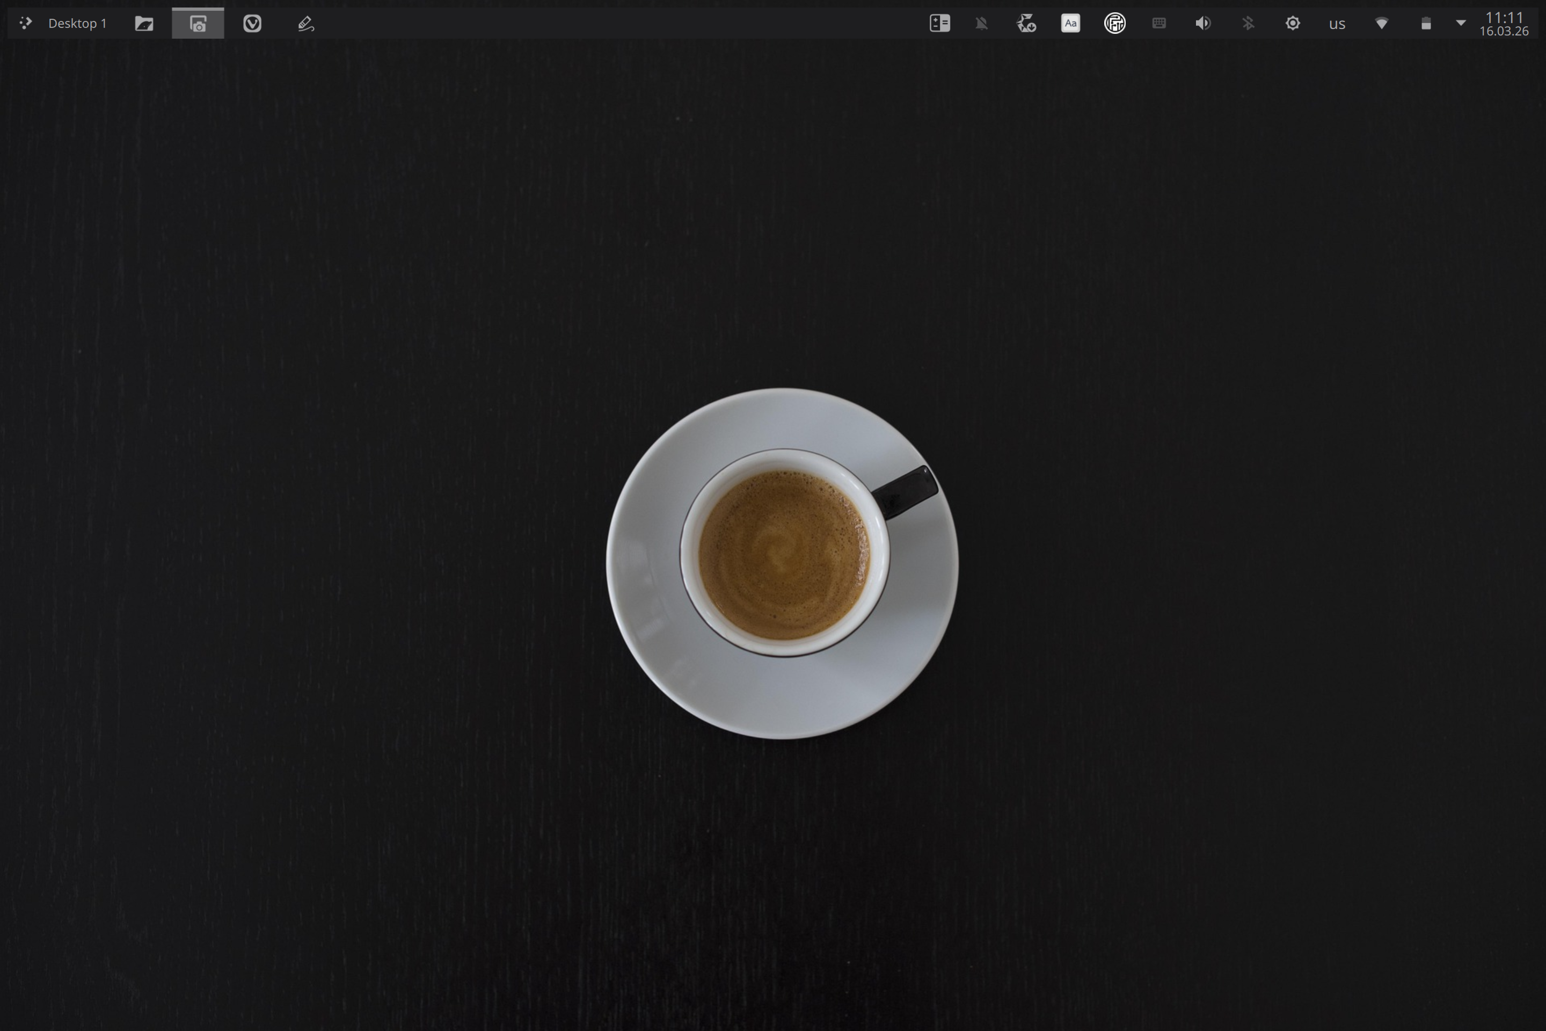
Task: Open the application launcher at far left
Action: click(x=26, y=23)
